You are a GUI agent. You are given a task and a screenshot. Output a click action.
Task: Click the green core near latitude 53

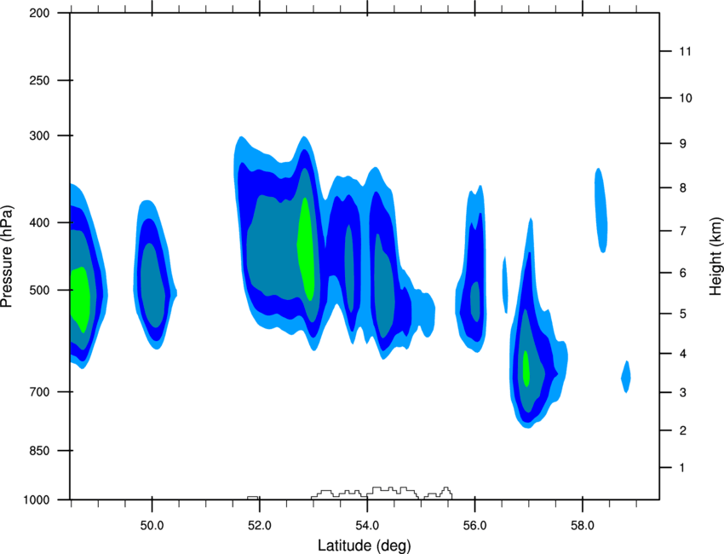coord(306,250)
